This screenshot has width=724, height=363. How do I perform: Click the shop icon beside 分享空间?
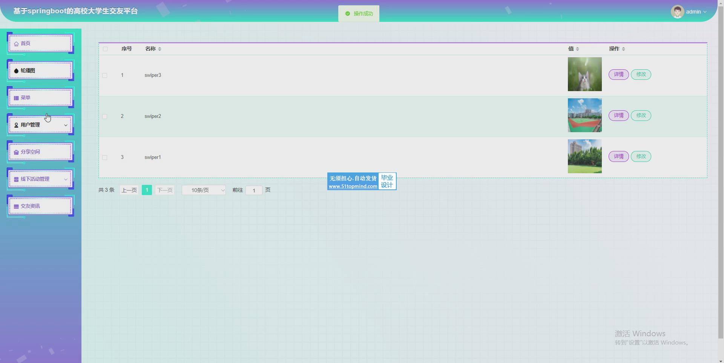16,152
